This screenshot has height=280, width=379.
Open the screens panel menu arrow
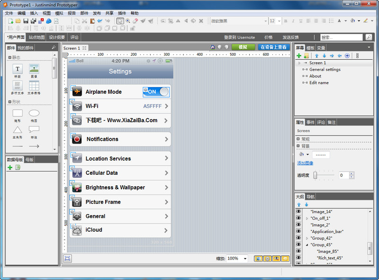click(369, 47)
